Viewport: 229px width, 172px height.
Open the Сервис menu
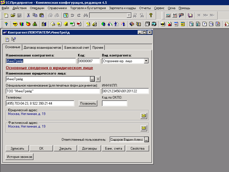(159, 8)
